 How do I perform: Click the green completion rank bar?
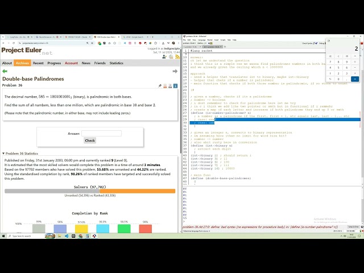[x=124, y=229]
